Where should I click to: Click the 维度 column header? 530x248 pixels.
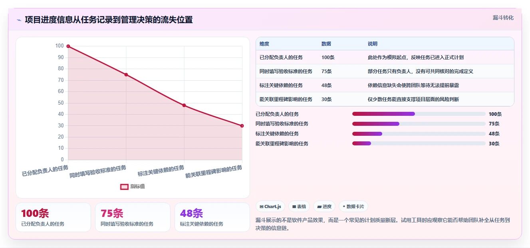pos(264,44)
